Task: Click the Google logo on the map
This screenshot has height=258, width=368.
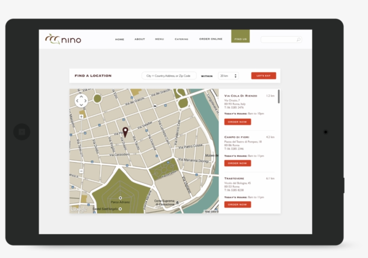Action: point(79,209)
